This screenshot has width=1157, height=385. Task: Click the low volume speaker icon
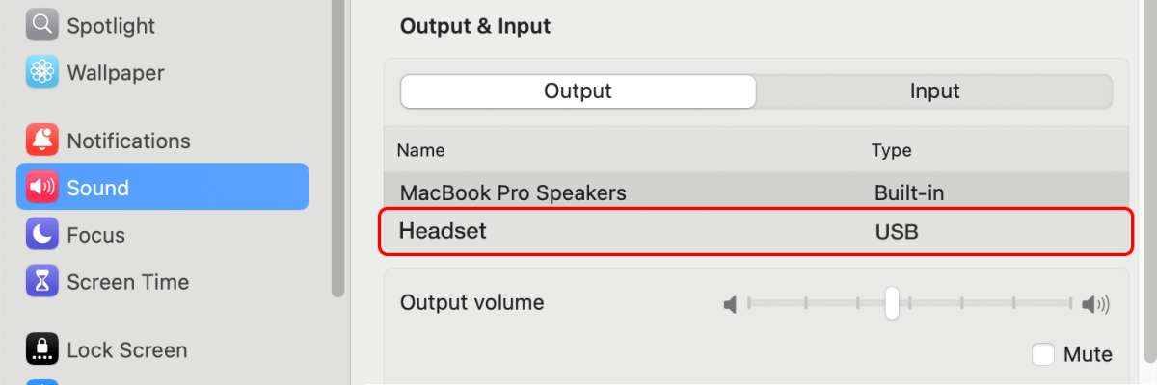click(x=731, y=305)
